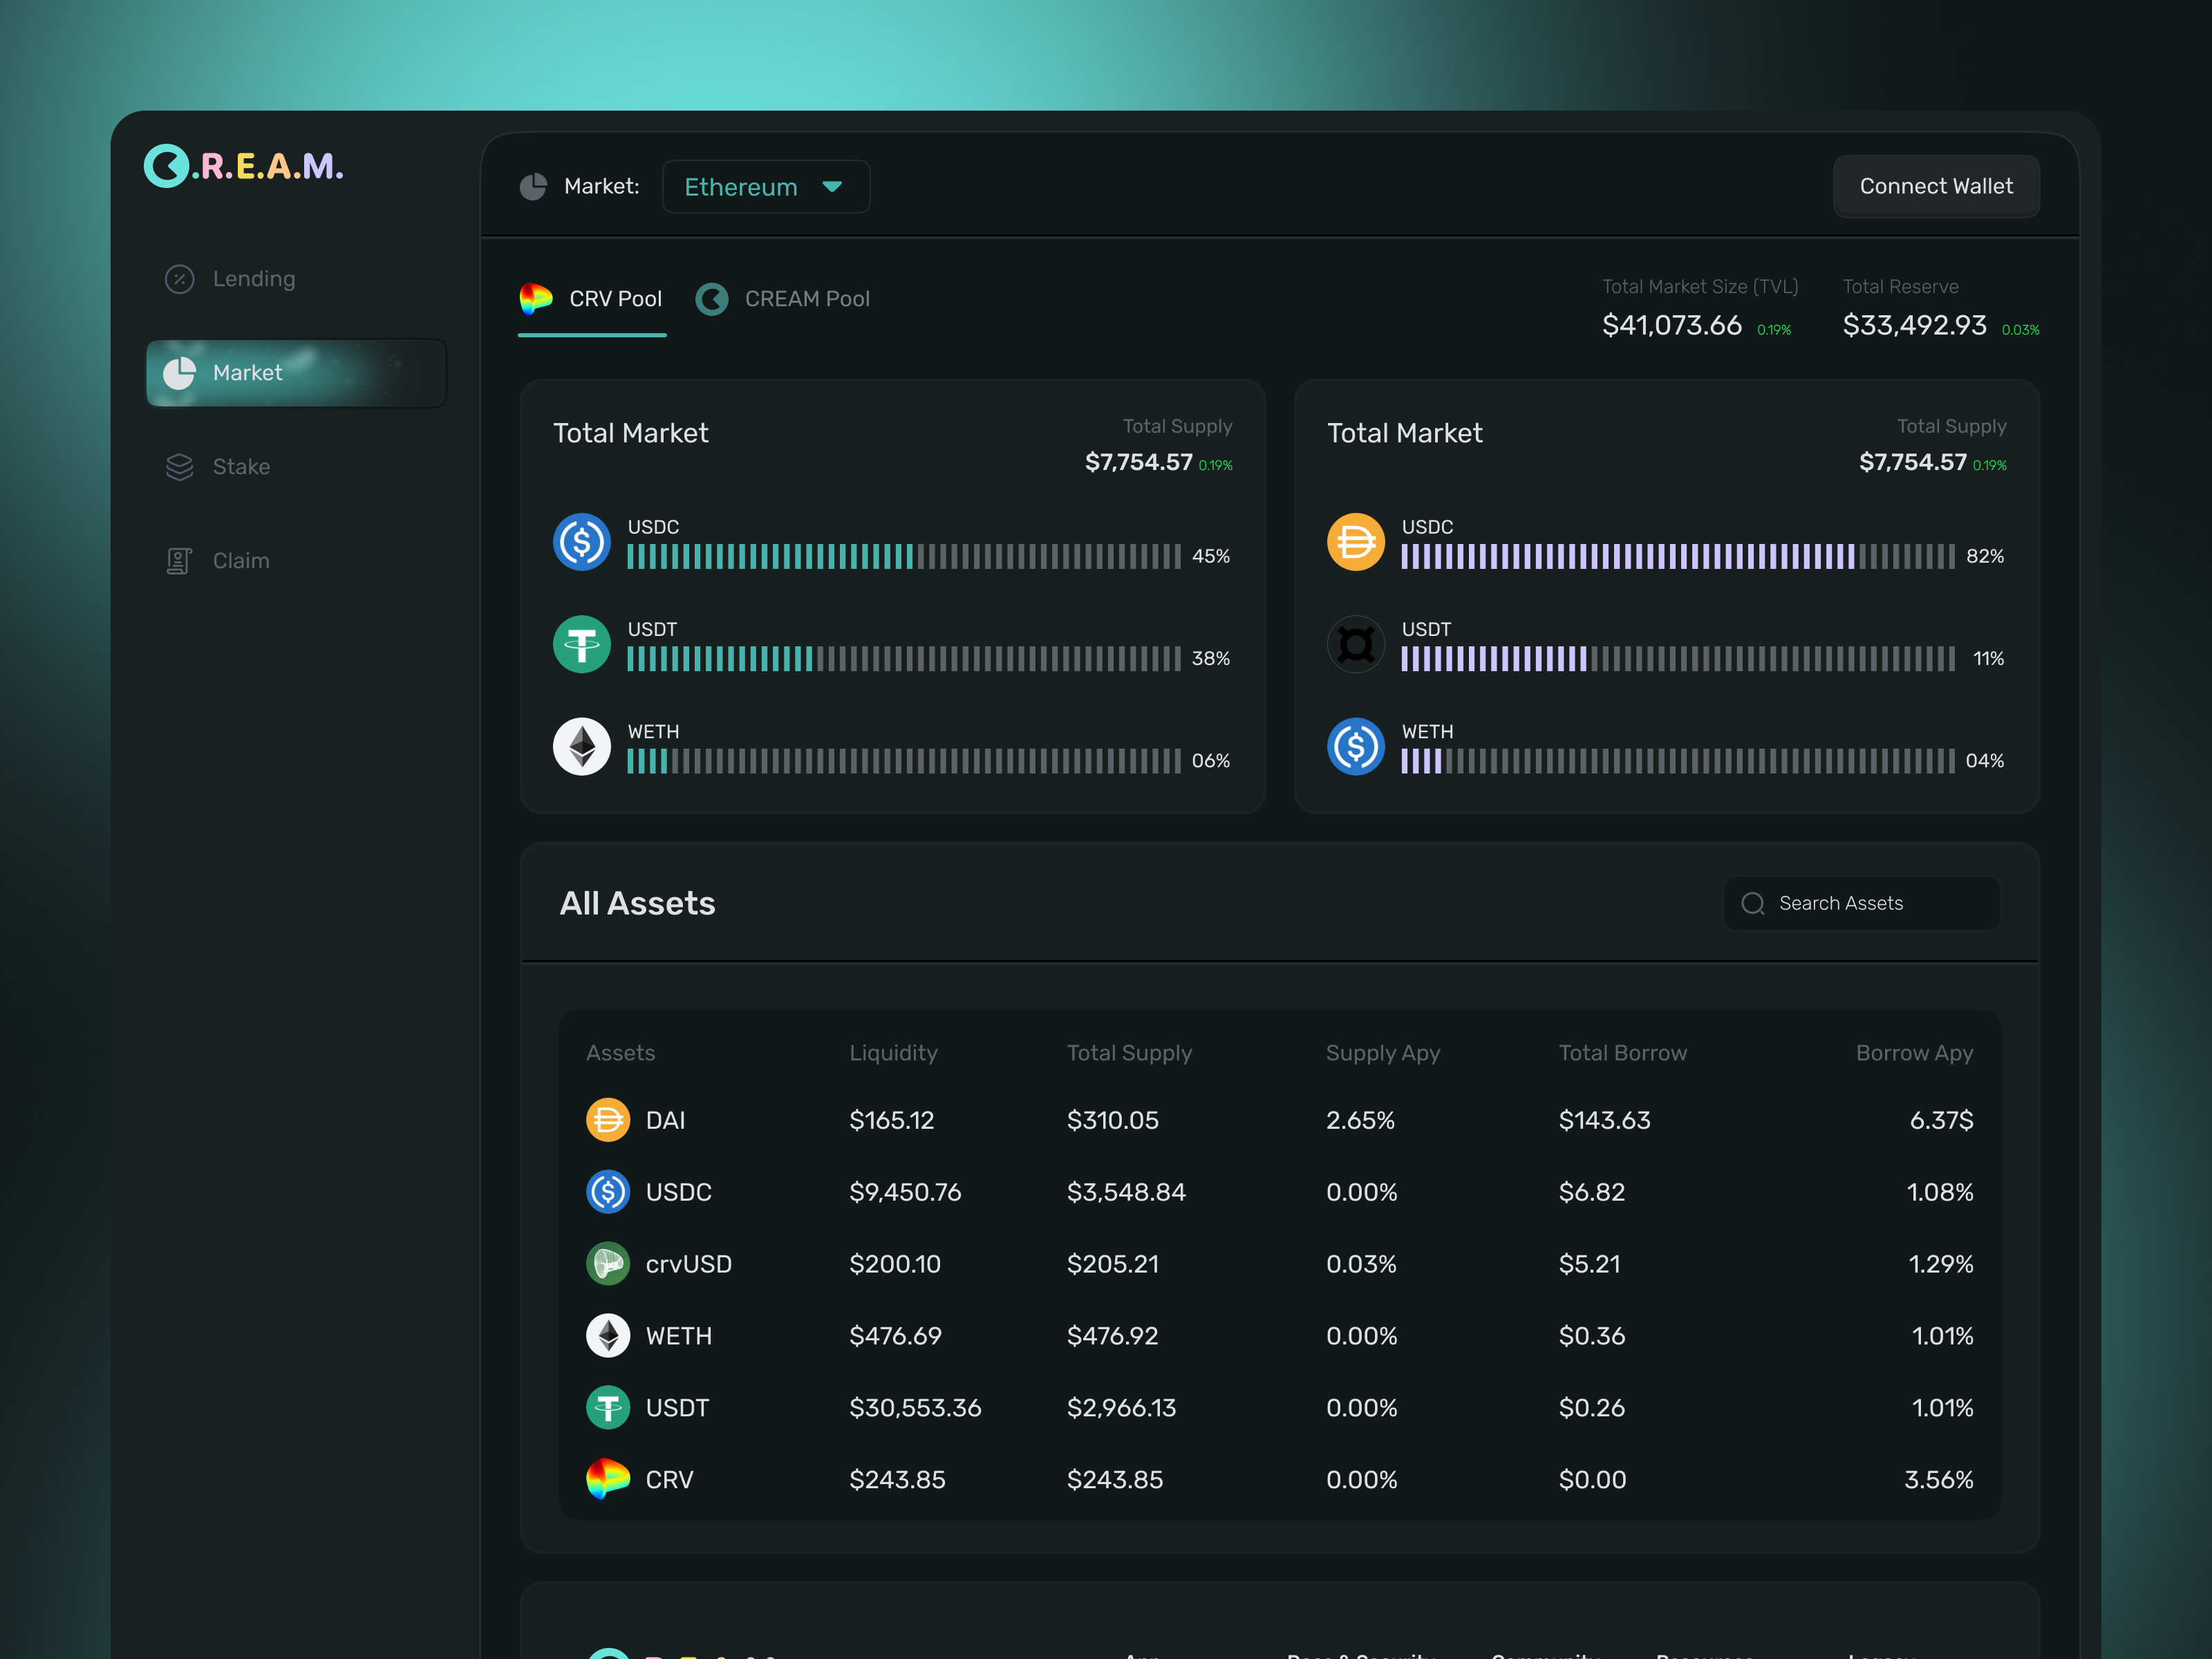Click the pie icon beside Market label

(x=533, y=187)
